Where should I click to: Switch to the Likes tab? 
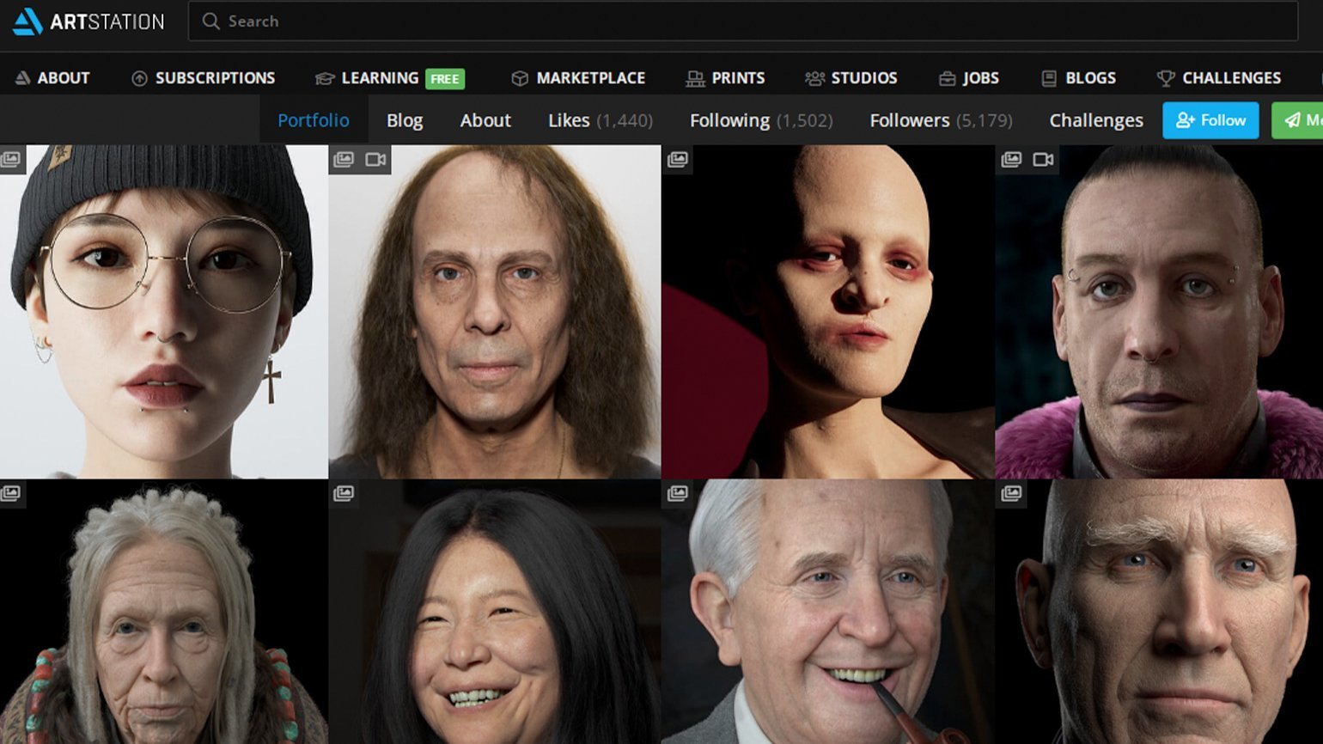(600, 120)
